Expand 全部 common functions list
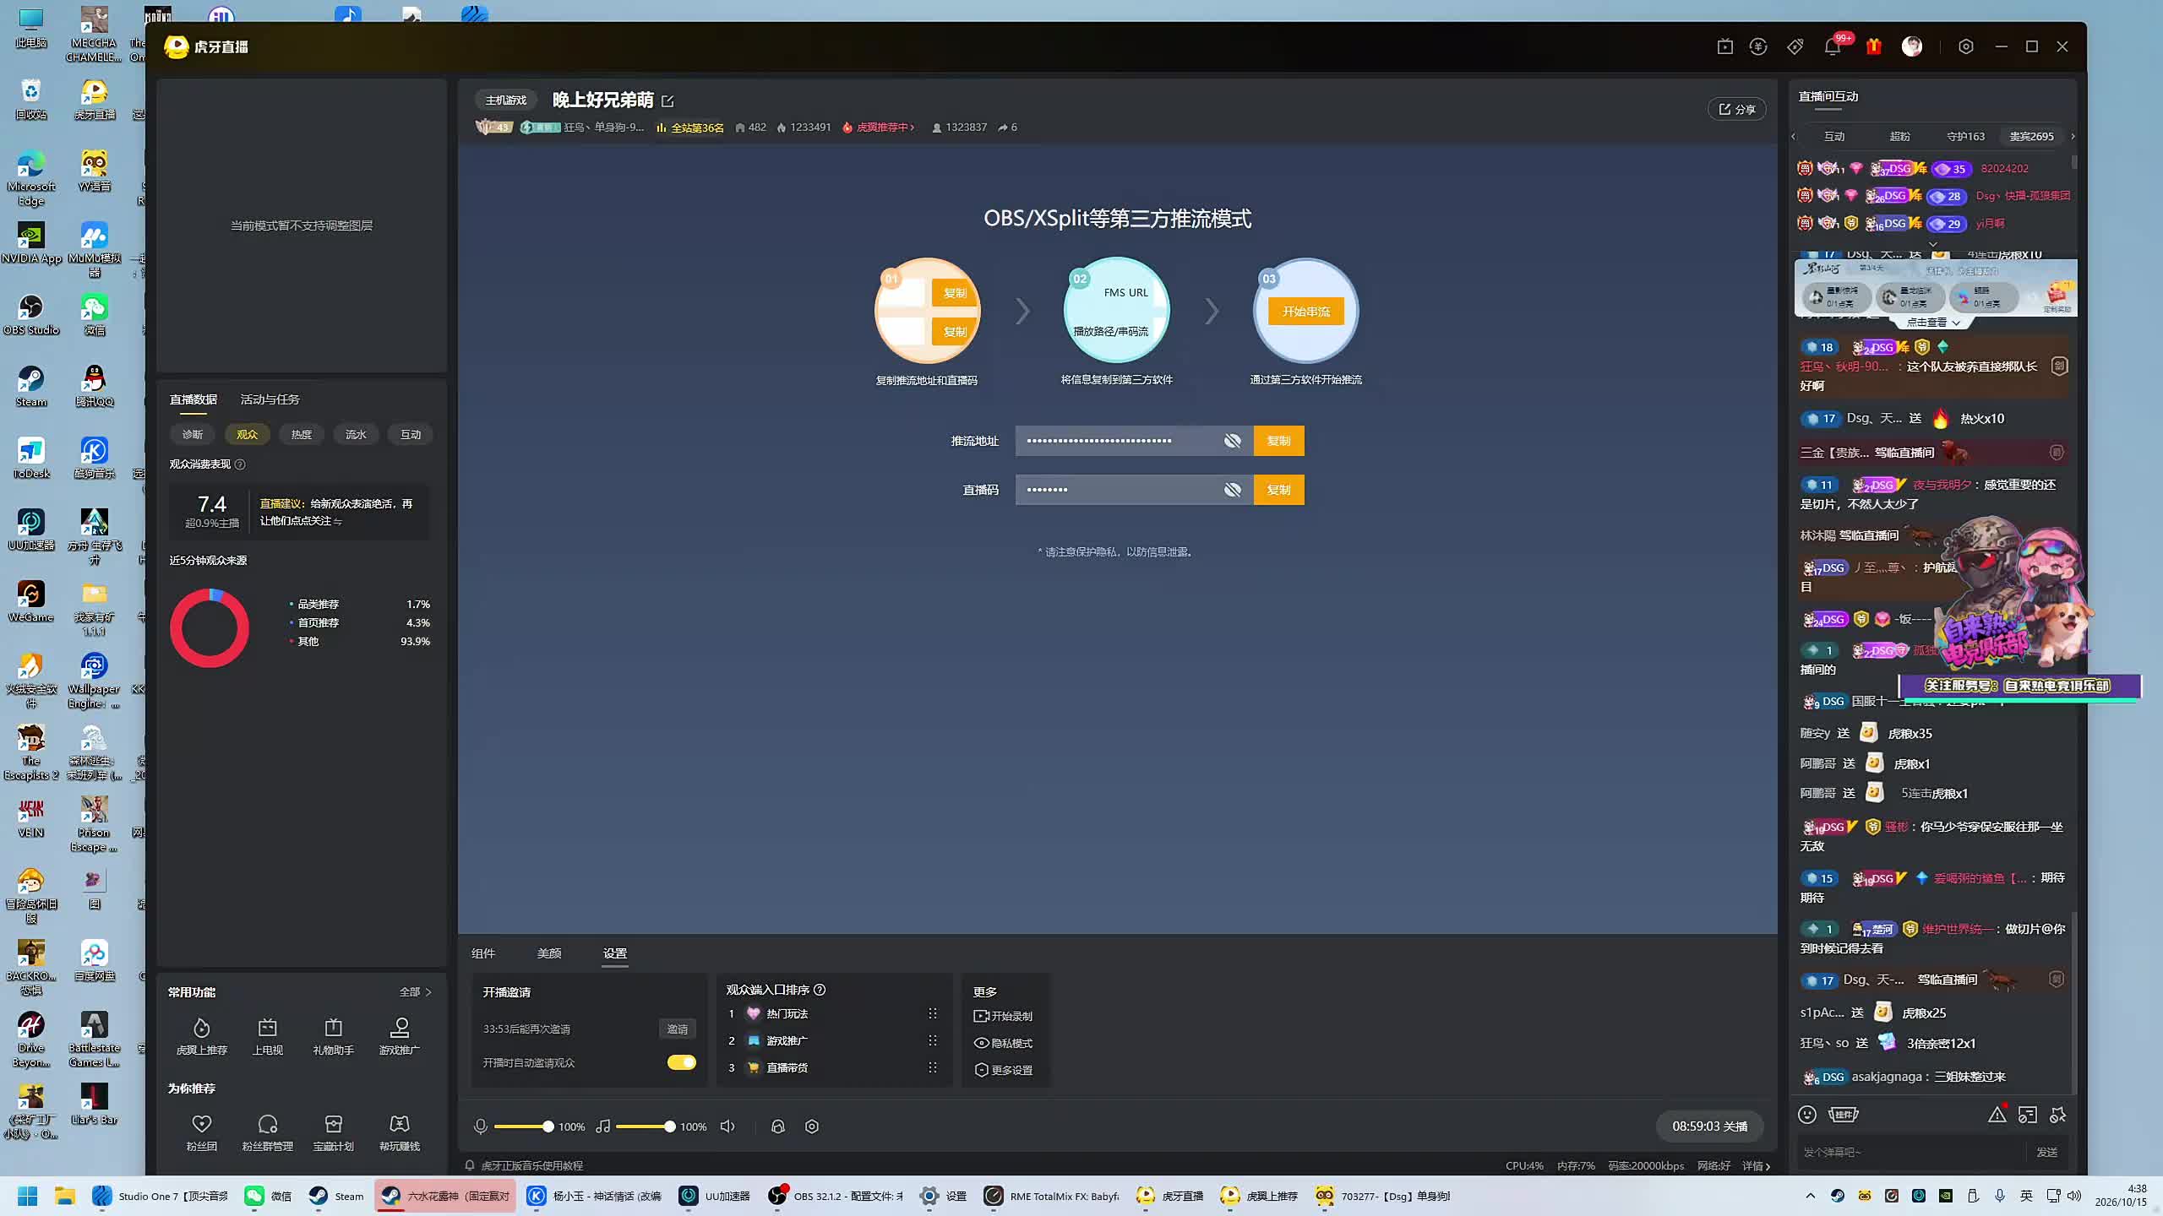 416,991
